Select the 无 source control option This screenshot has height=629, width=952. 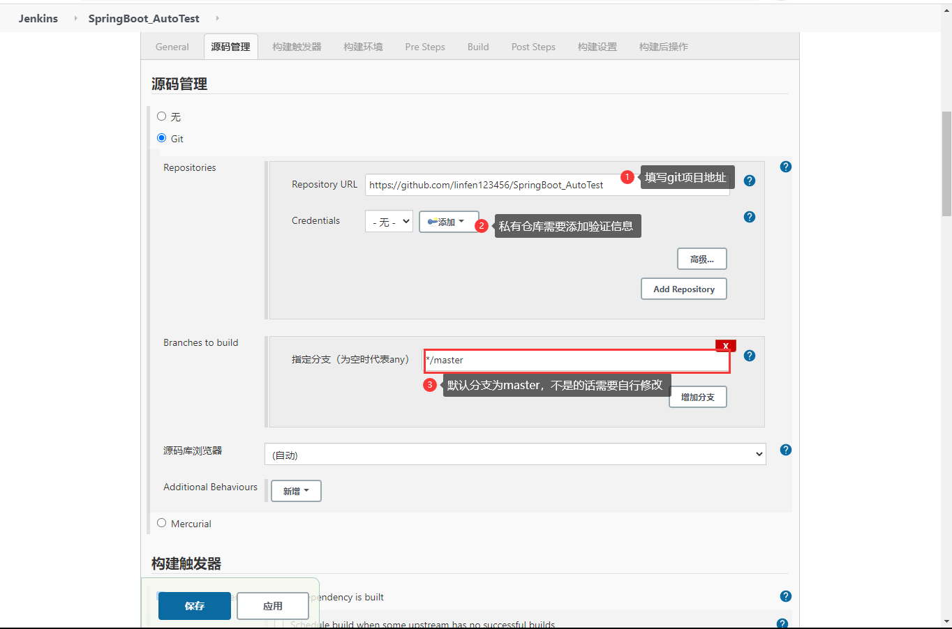(x=162, y=116)
